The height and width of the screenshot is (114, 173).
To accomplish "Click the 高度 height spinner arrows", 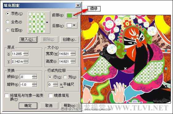I will coord(73,61).
